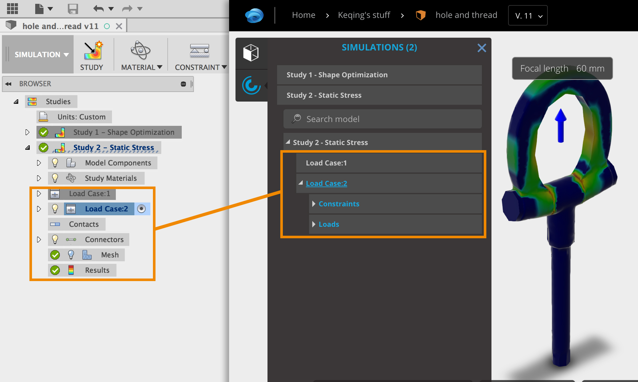Screen dimensions: 638x382
Task: Toggle green checkmark on Study 1
Action: click(x=44, y=132)
